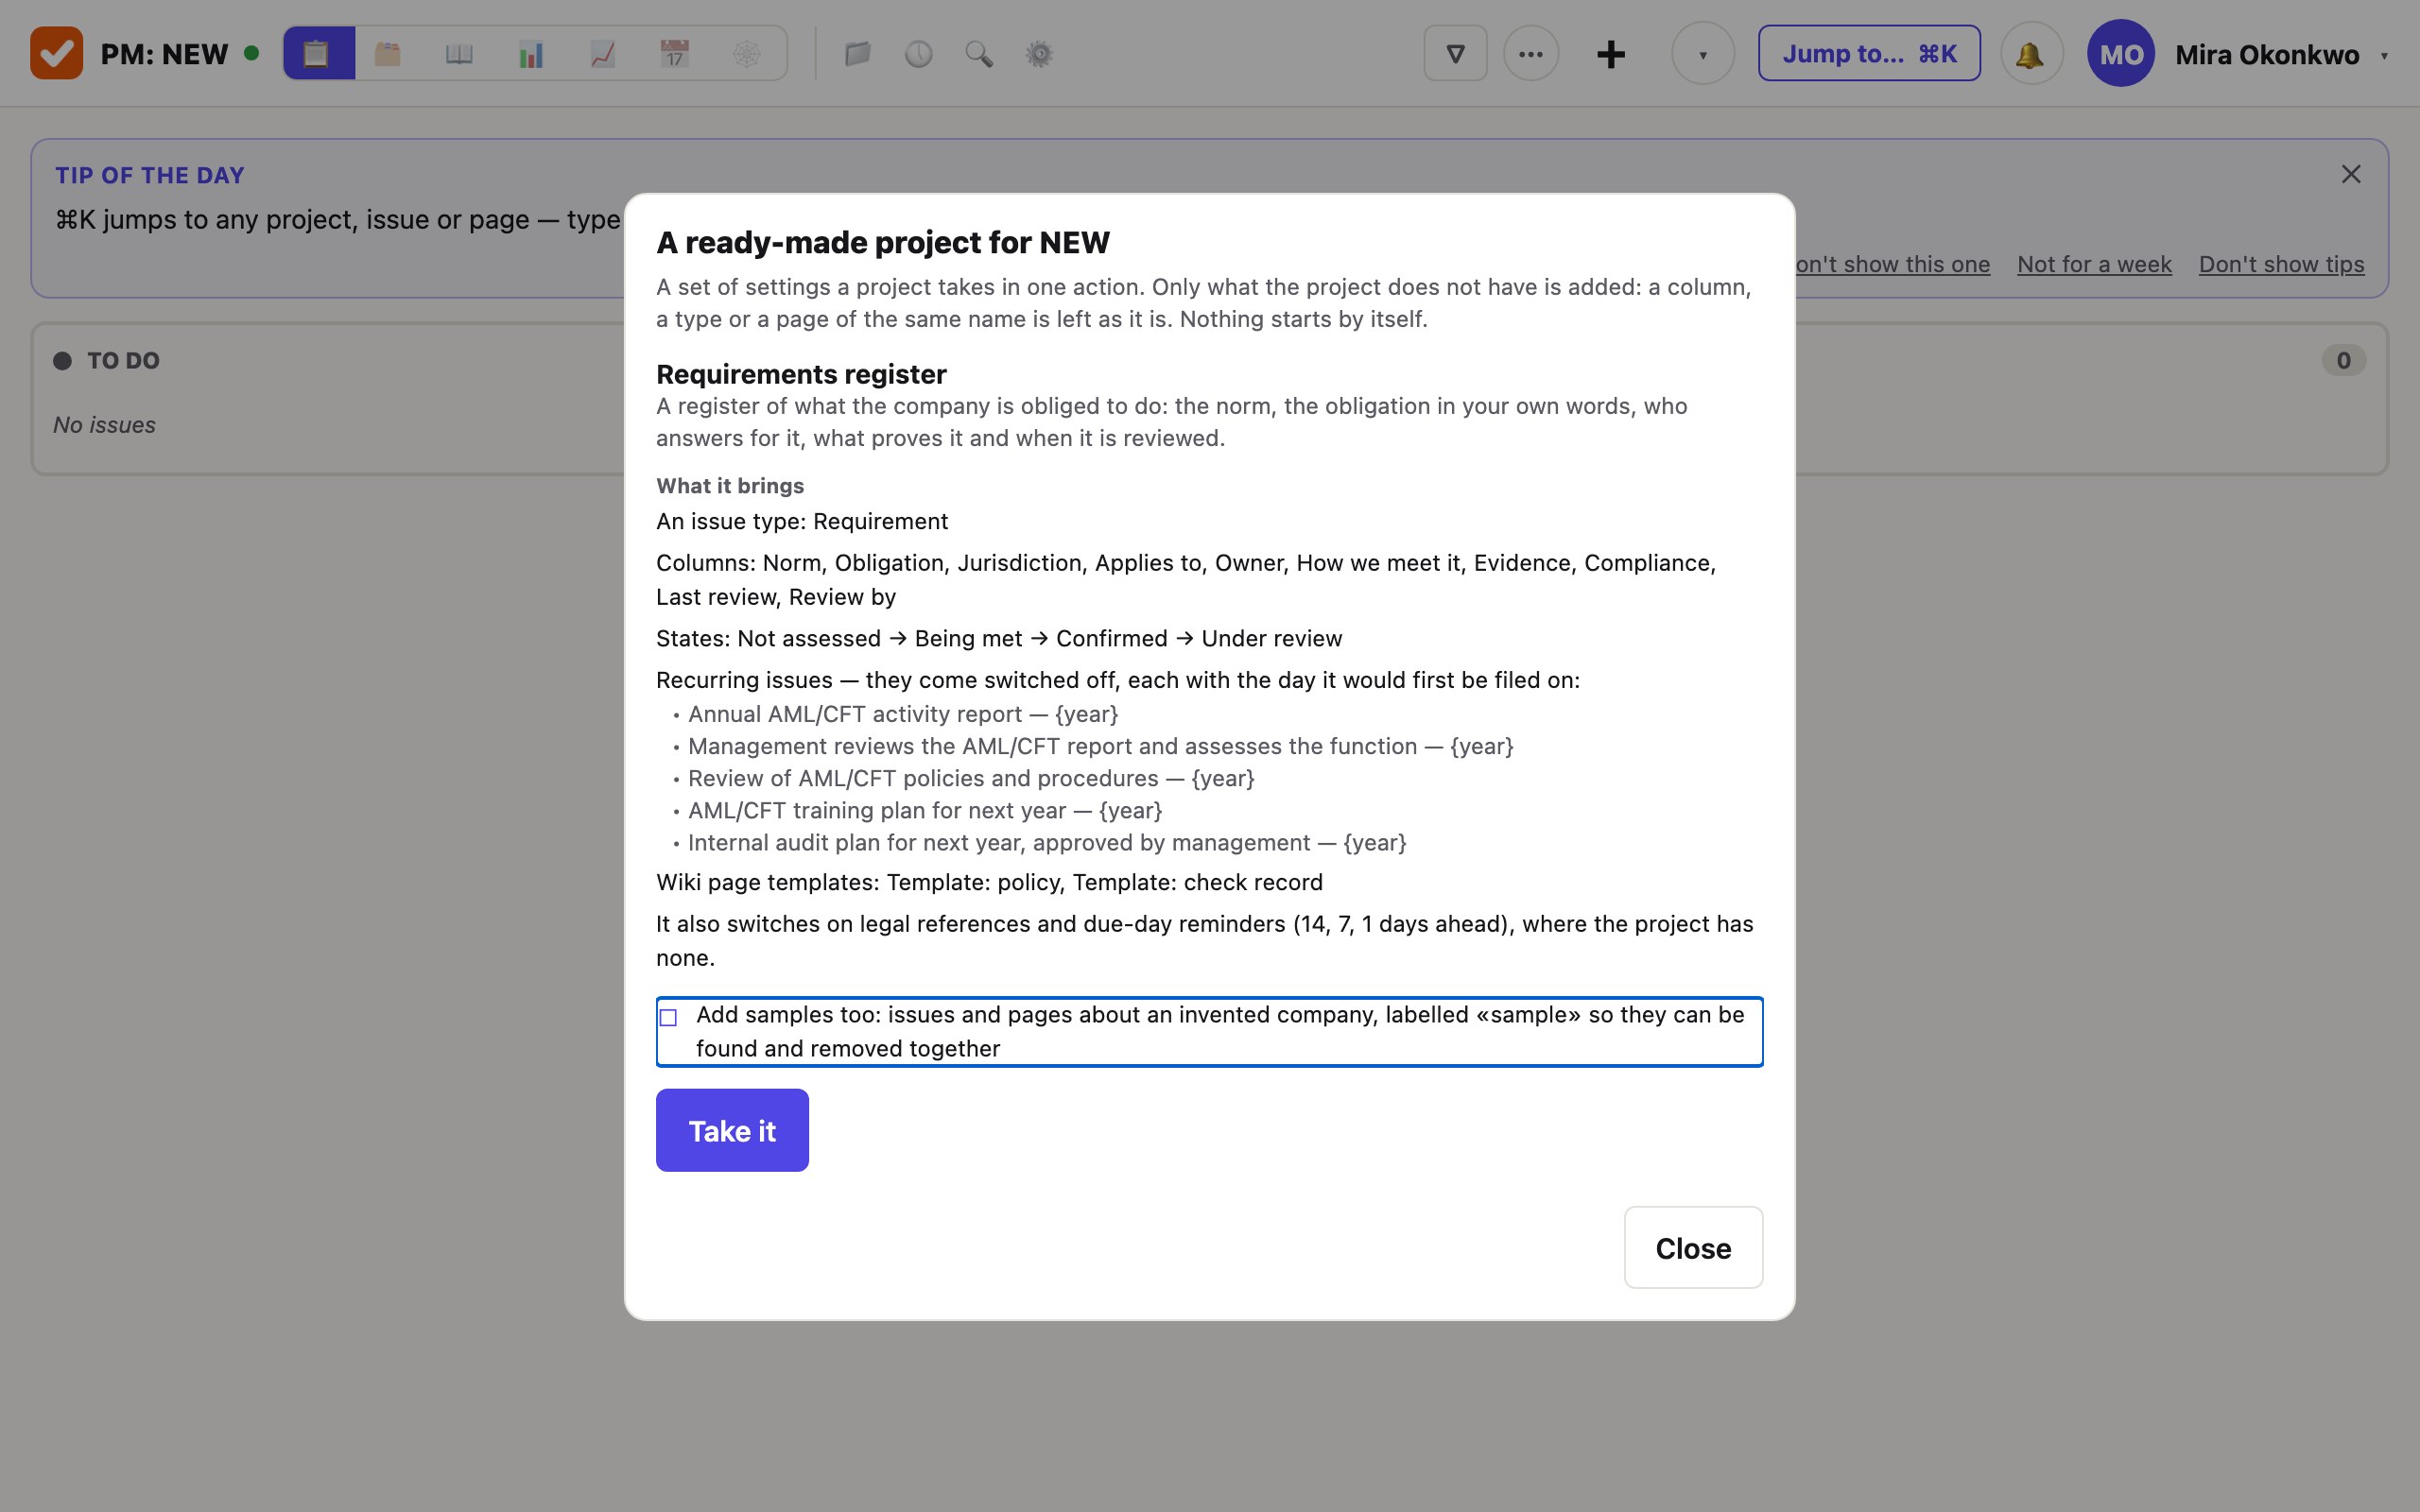Click the clock history icon

point(918,54)
